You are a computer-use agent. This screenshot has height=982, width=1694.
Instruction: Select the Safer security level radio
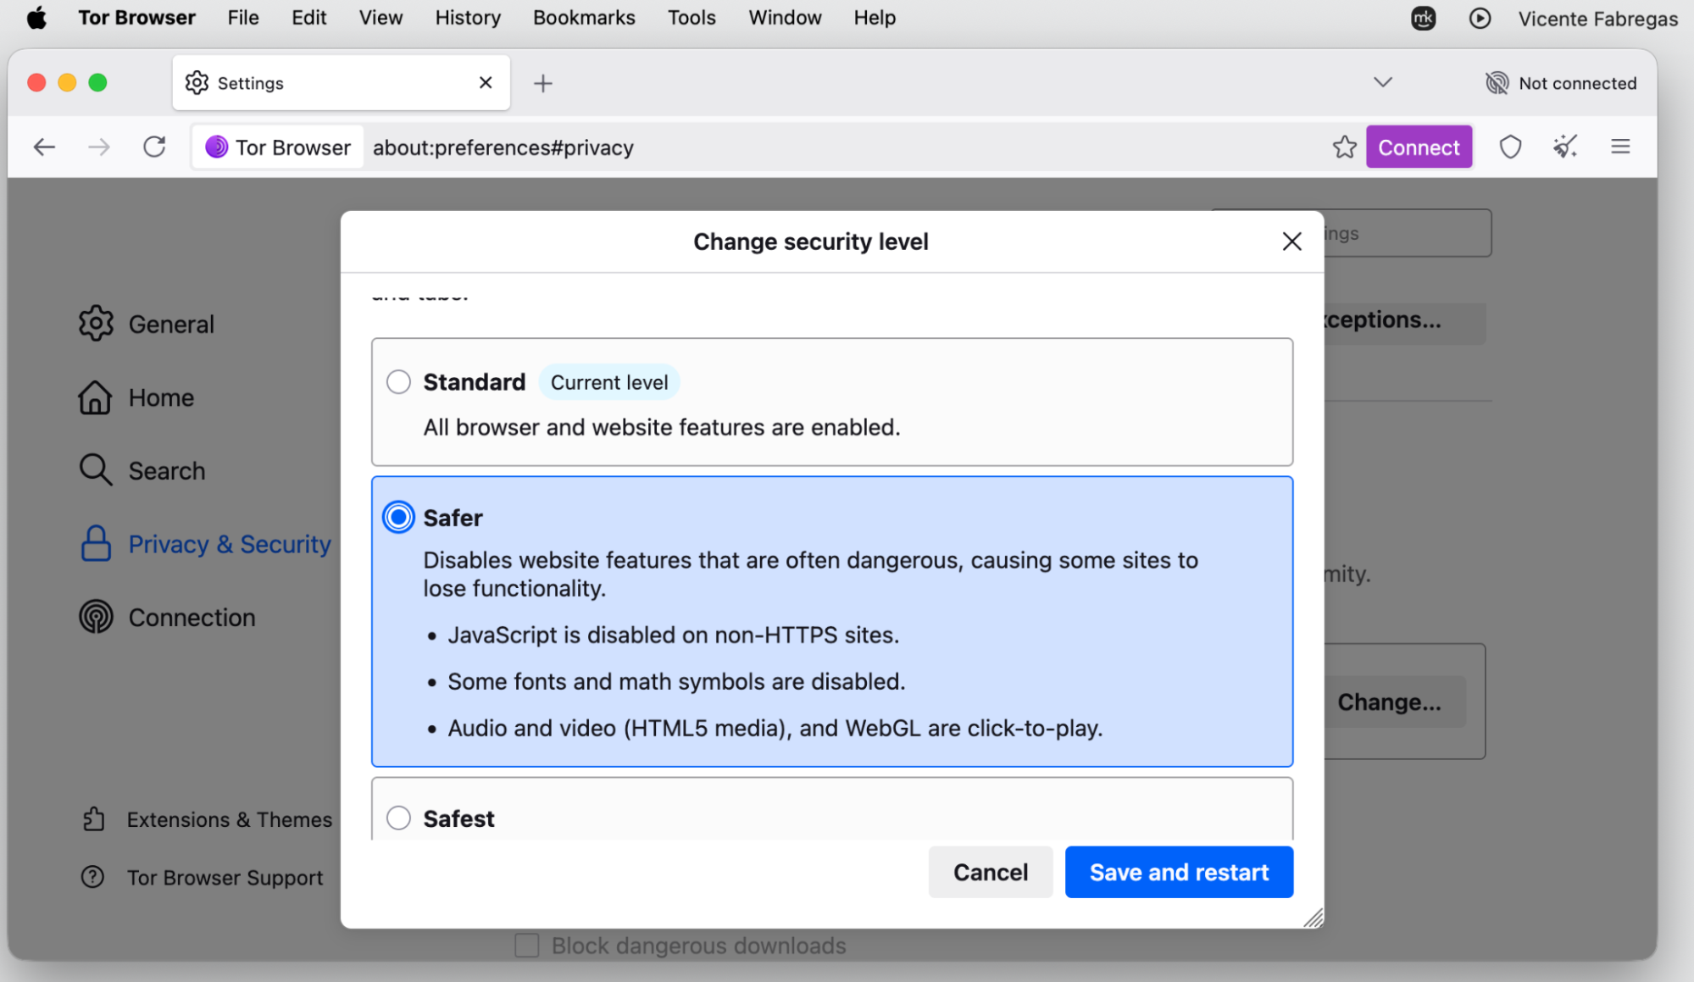(x=398, y=517)
